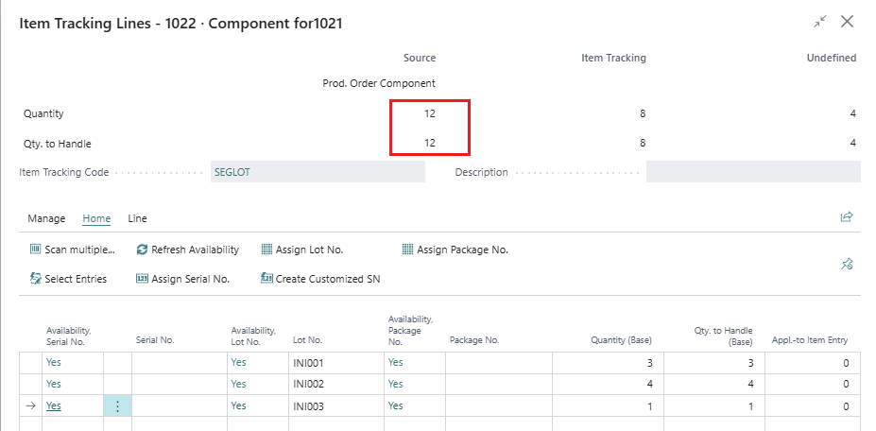The image size is (876, 431).
Task: Click the Scan multiple barcode icon
Action: (35, 250)
